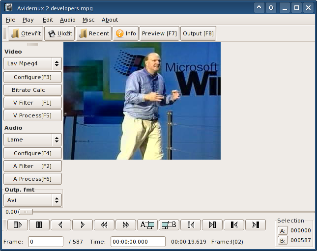This screenshot has width=317, height=251.
Task: Open the Lame audio codec dropdown
Action: (x=32, y=139)
